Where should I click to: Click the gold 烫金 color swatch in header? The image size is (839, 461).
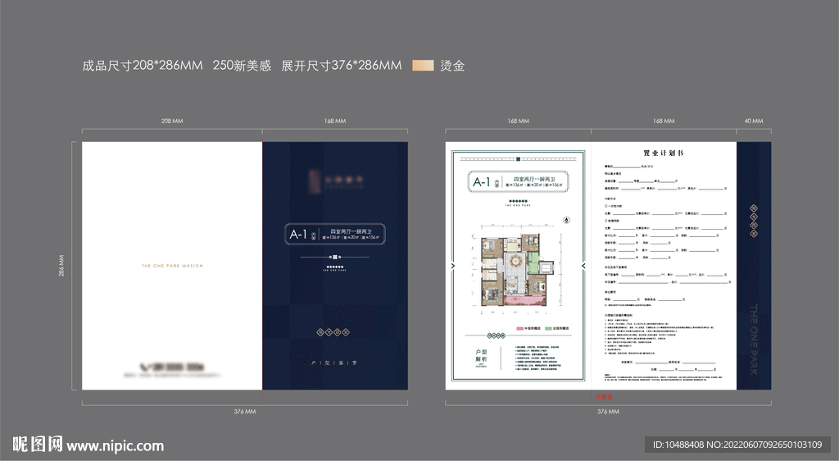pos(423,66)
